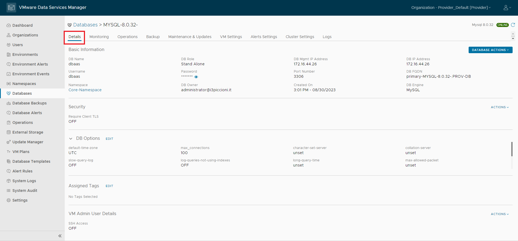The image size is (518, 241).
Task: Click the VMware Data Services Manager logo icon
Action: click(11, 8)
